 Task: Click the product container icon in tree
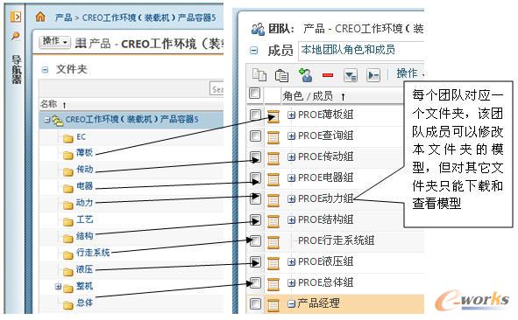[58, 121]
